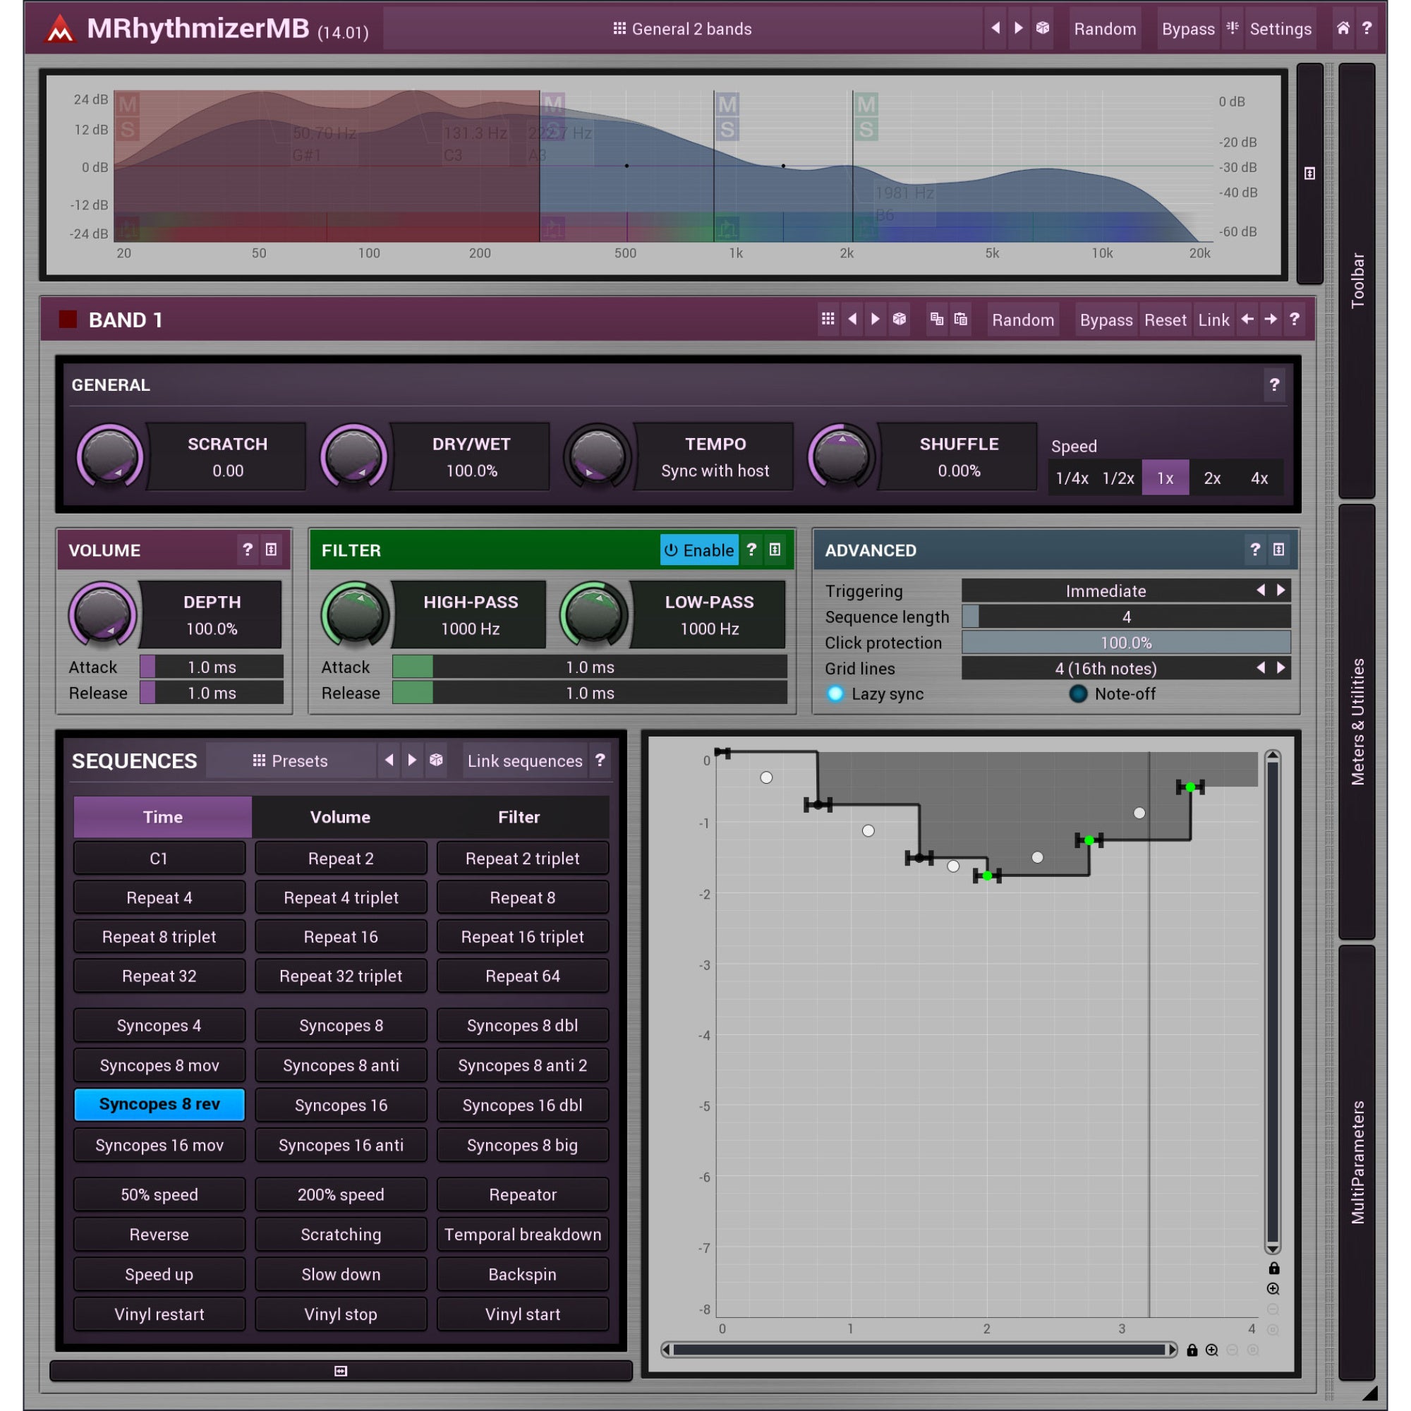Click the home icon in title bar
This screenshot has height=1411, width=1411.
pos(1343,28)
